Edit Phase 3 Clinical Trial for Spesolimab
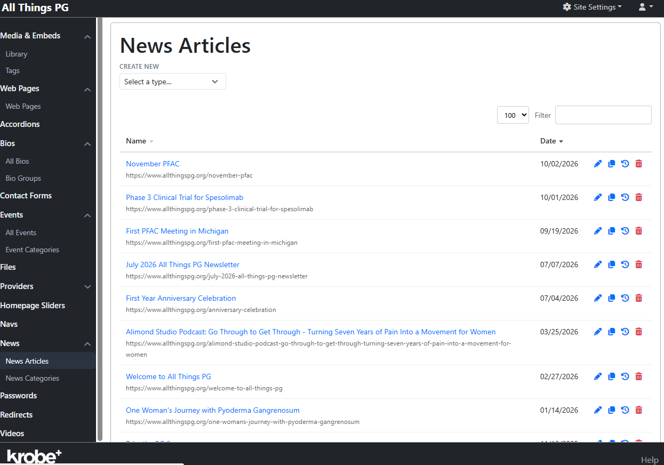The width and height of the screenshot is (664, 465). pyautogui.click(x=598, y=197)
